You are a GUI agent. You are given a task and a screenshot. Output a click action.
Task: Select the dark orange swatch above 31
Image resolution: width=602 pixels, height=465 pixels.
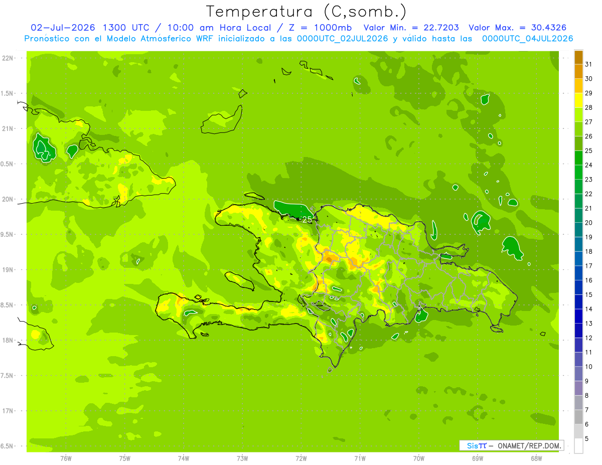pos(578,58)
